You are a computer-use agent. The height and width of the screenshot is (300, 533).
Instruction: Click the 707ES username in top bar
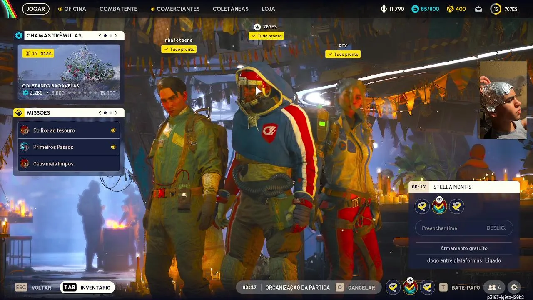(x=511, y=9)
